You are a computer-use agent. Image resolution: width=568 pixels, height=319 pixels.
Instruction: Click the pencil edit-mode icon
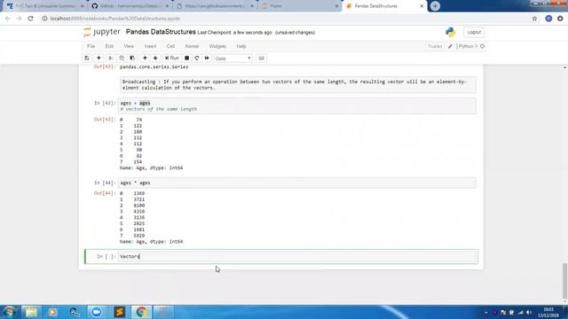pos(450,46)
